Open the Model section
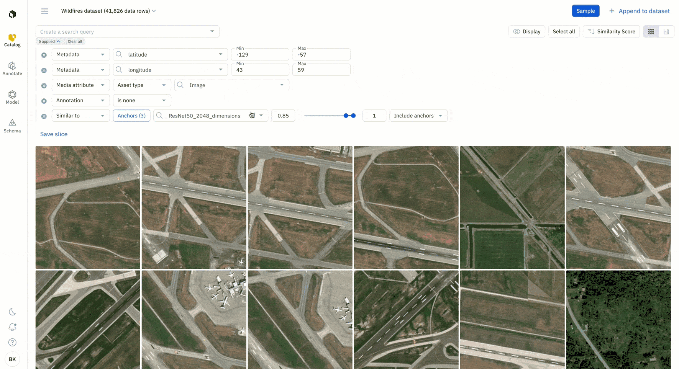Viewport: 679px width, 369px height. (x=12, y=98)
